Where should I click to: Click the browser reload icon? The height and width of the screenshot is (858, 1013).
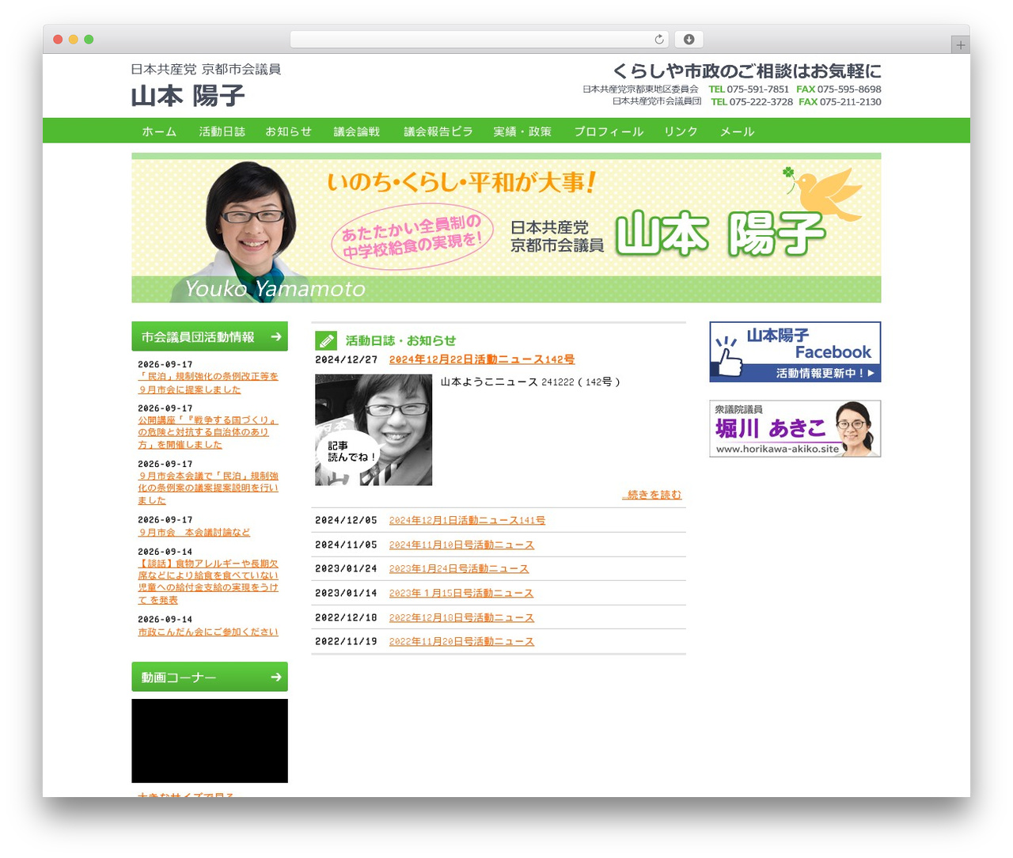659,39
